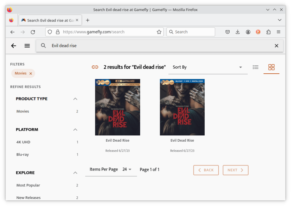Viewport: 291px width, 206px height.
Task: Open the GameFly hamburger menu
Action: 27,46
